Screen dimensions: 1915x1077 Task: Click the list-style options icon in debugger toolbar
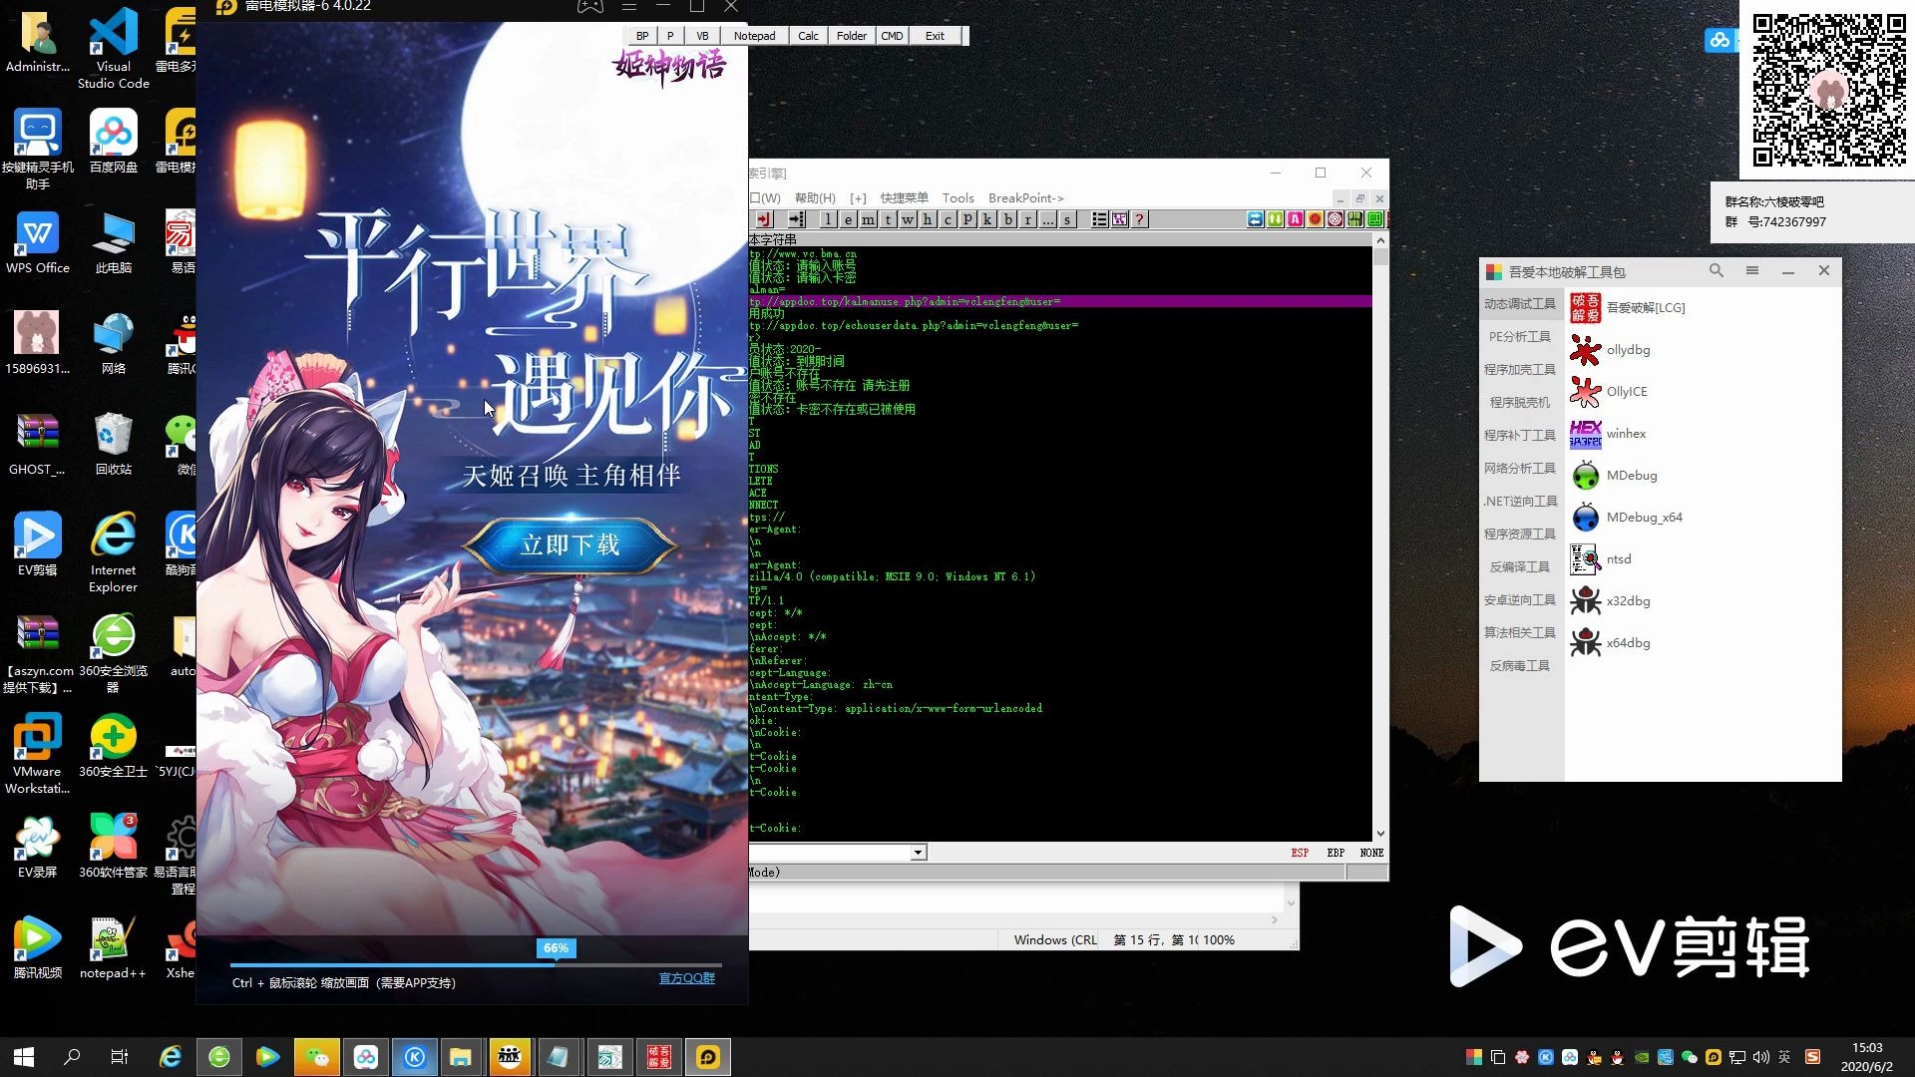click(x=1099, y=219)
